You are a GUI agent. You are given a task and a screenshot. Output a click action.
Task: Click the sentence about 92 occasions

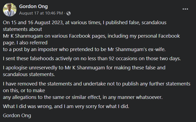pos(92,59)
